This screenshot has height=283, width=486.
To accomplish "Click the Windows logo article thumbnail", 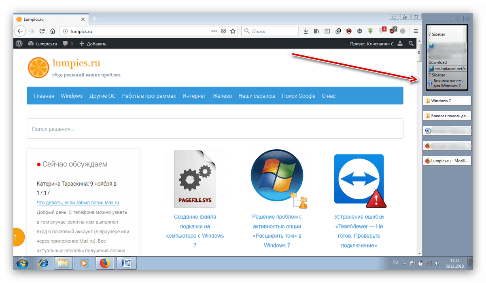I will [x=278, y=178].
